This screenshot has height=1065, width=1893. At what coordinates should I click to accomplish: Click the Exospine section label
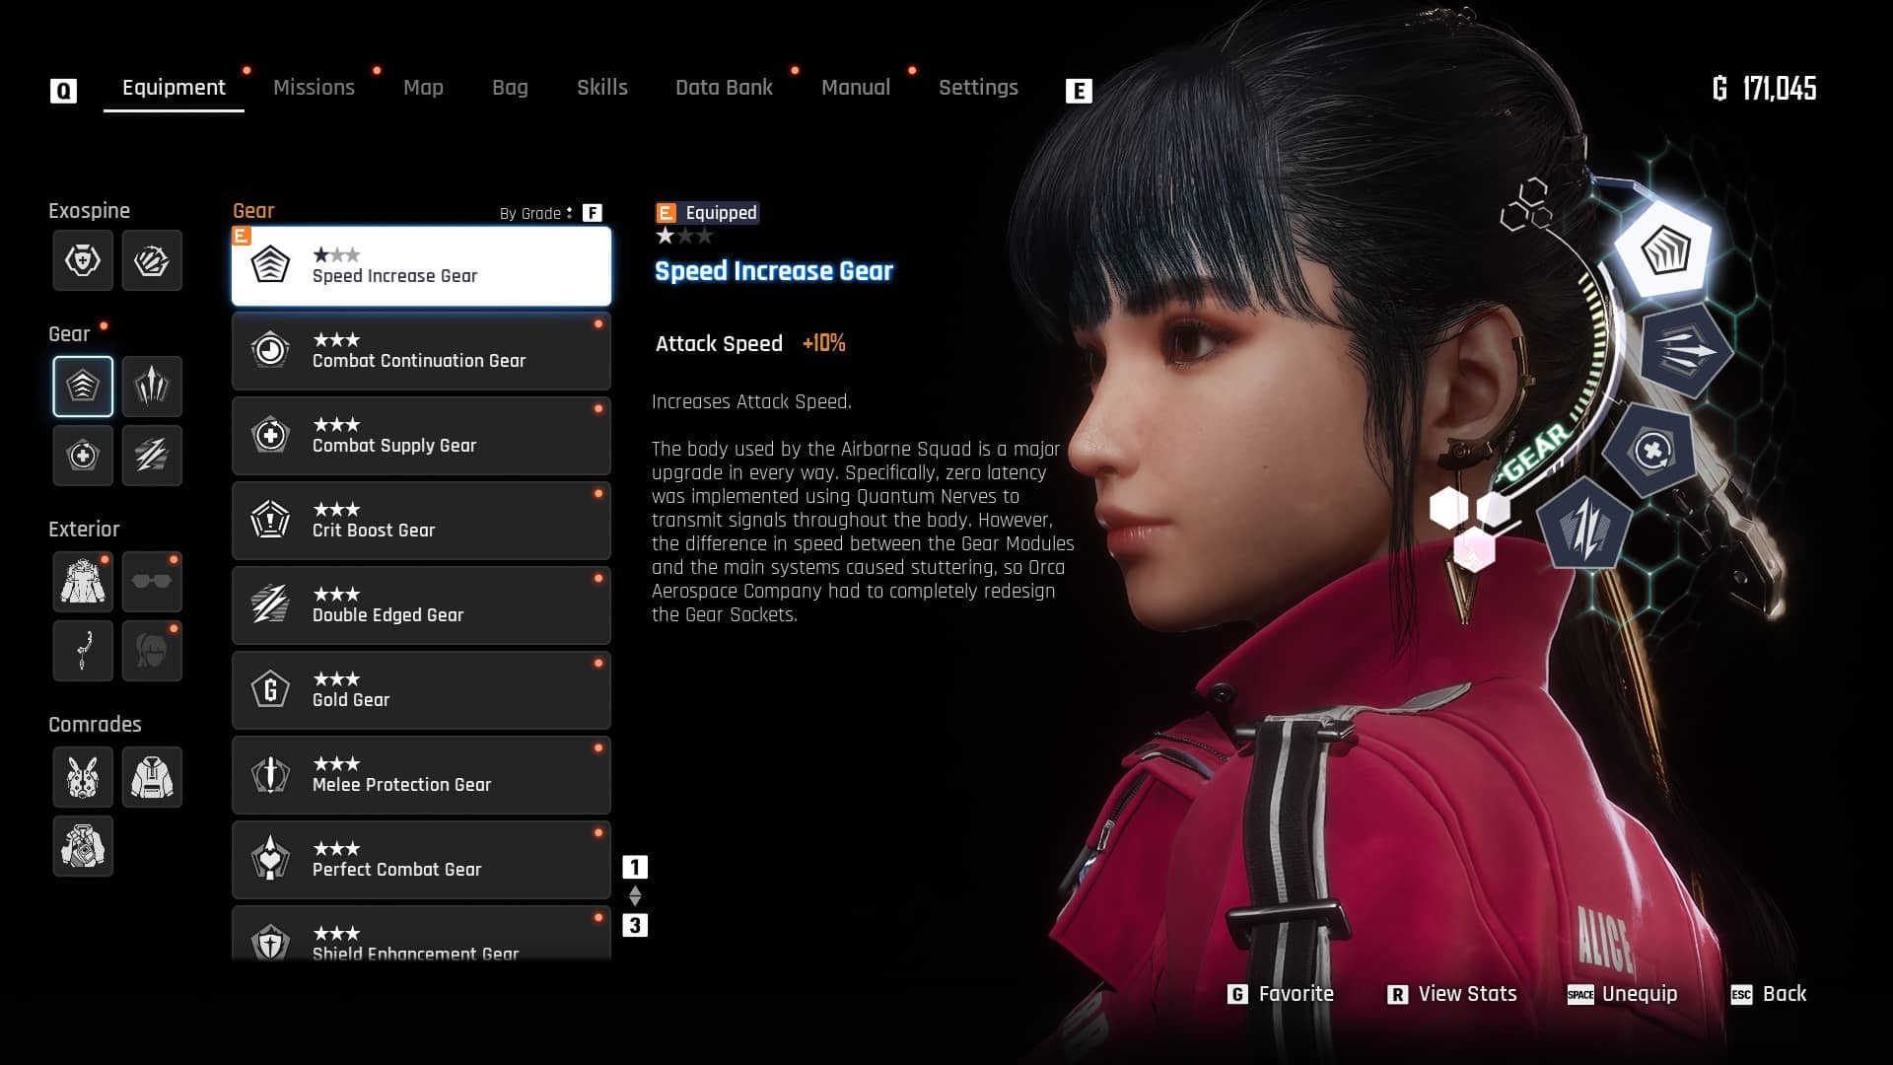(x=90, y=211)
